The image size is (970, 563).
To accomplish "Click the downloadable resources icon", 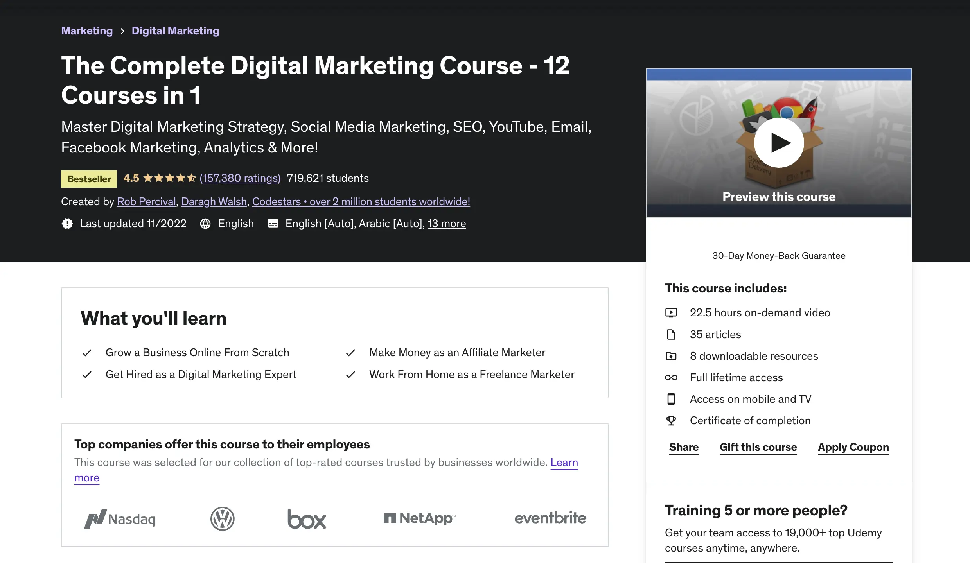I will pos(671,356).
